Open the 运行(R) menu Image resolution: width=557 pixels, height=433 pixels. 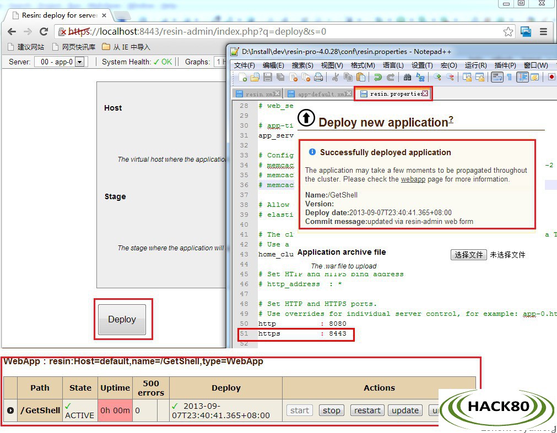(475, 65)
